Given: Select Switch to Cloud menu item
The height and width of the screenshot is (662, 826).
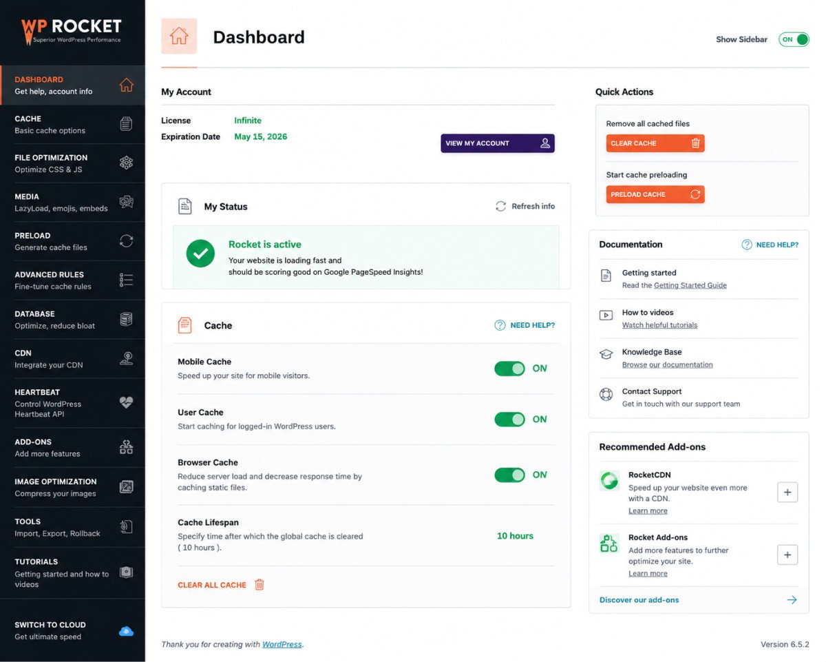Looking at the screenshot, I should 72,631.
